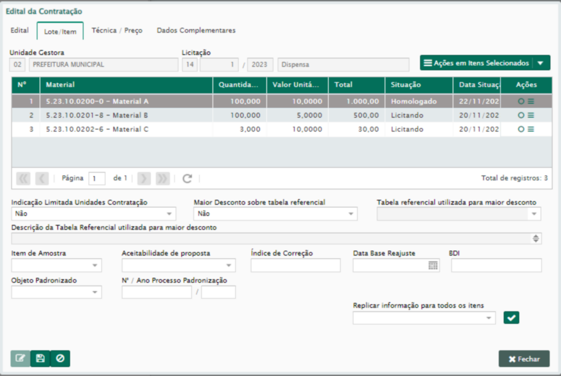Screen dimensions: 561x376
Task: Click the stepper arrows on Descrição field
Action: tap(536, 239)
